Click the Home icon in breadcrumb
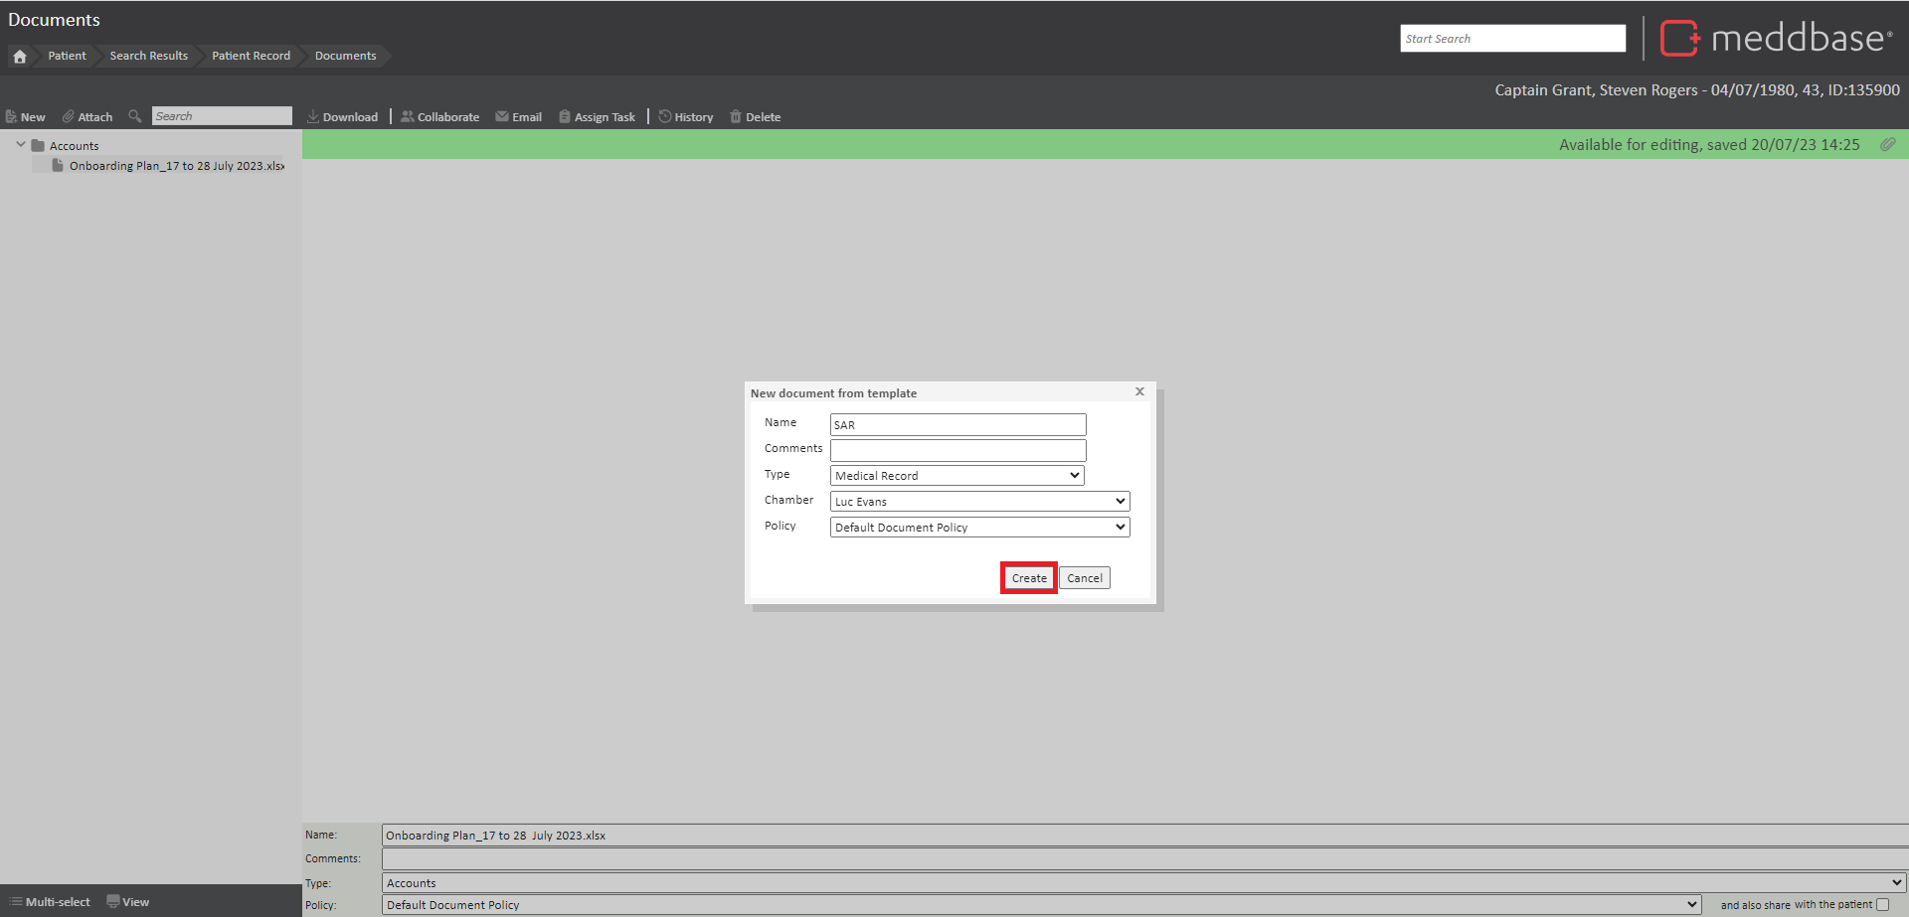This screenshot has width=1909, height=917. point(20,57)
